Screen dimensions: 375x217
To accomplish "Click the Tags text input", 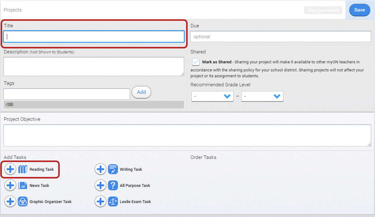I will click(67, 94).
